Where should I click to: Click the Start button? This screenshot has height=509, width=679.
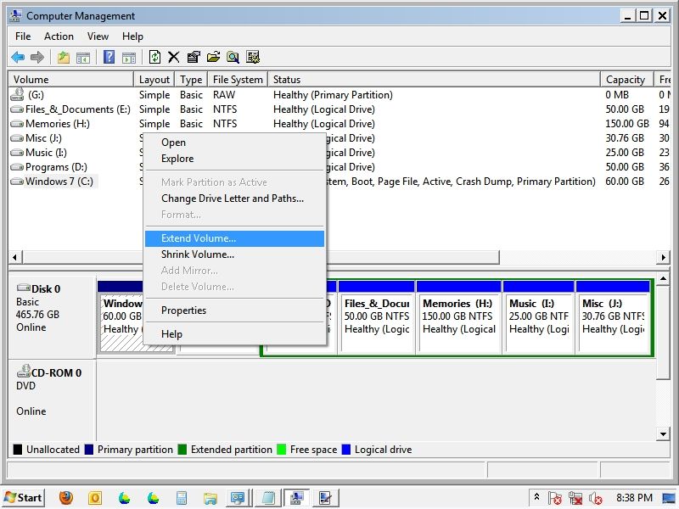(x=23, y=498)
